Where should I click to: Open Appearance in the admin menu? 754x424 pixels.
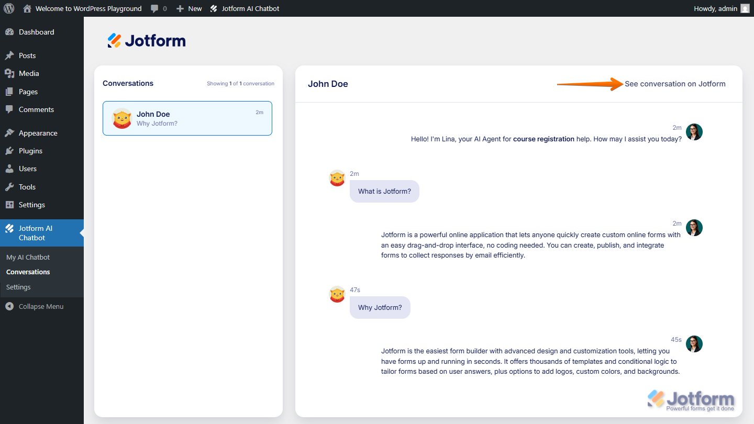click(x=42, y=133)
